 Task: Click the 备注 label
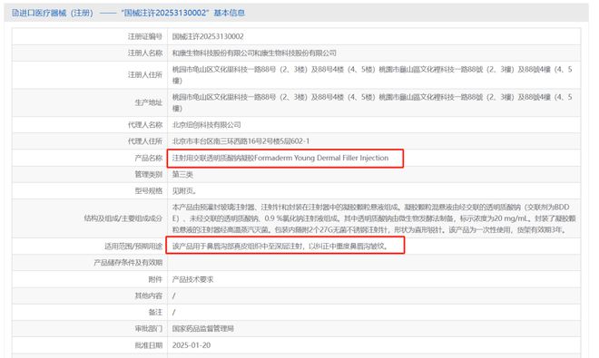click(x=155, y=312)
